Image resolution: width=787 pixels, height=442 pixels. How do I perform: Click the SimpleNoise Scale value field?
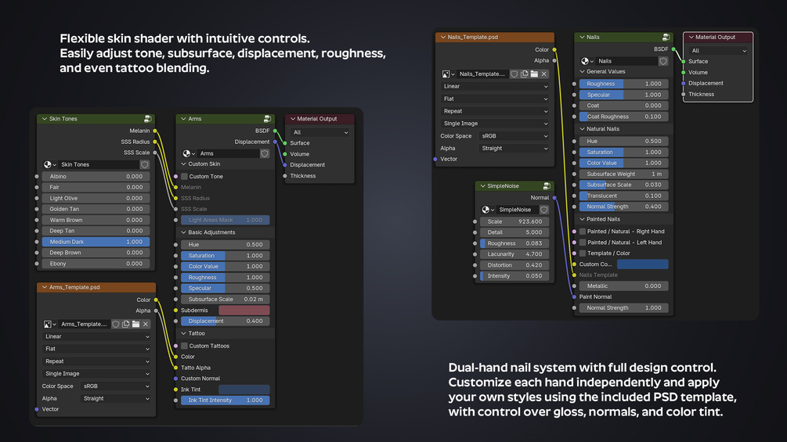514,221
